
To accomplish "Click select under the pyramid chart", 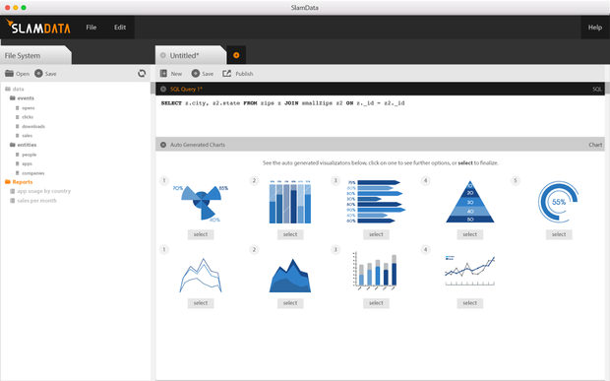I will coord(469,234).
